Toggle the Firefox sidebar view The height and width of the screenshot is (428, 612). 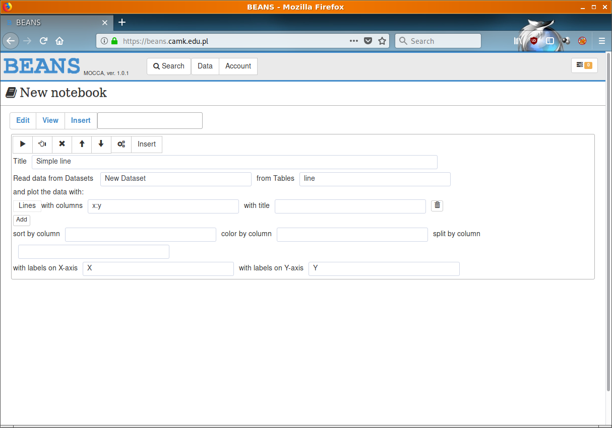tap(550, 41)
